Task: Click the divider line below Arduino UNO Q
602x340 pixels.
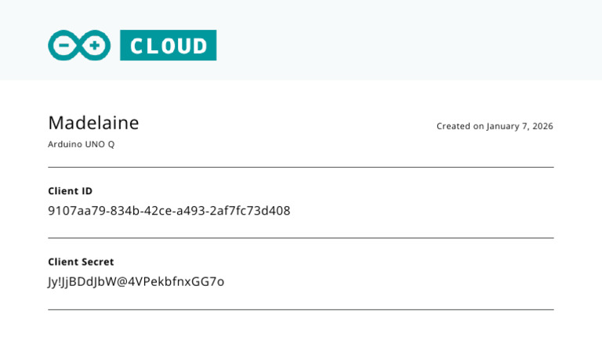Action: click(301, 168)
